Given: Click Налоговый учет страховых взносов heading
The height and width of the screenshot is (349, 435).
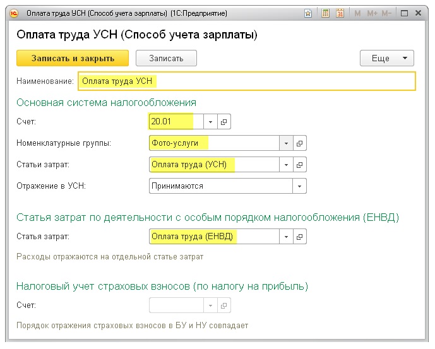Looking at the screenshot, I should (162, 286).
